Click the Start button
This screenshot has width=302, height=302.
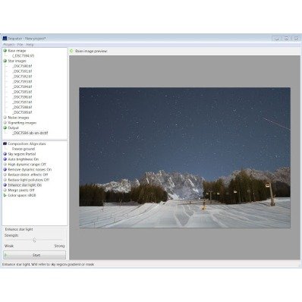tap(34, 255)
